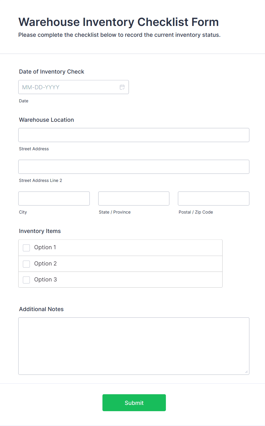265x426 pixels.
Task: Select the City input box
Action: tap(54, 198)
